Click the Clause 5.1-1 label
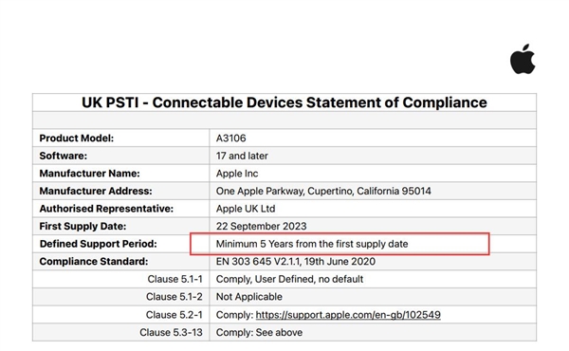Screen dimensions: 569x351 point(174,279)
